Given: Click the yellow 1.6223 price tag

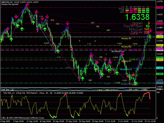Looking at the screenshot, I should click(x=160, y=45).
